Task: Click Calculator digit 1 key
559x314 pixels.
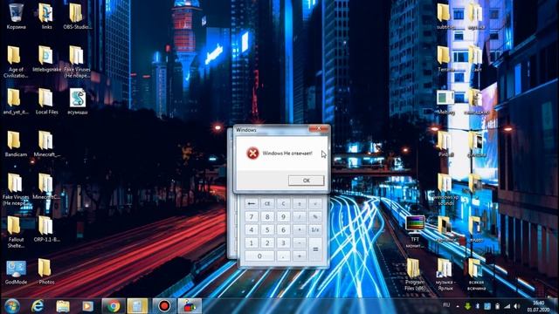Action: pos(252,243)
